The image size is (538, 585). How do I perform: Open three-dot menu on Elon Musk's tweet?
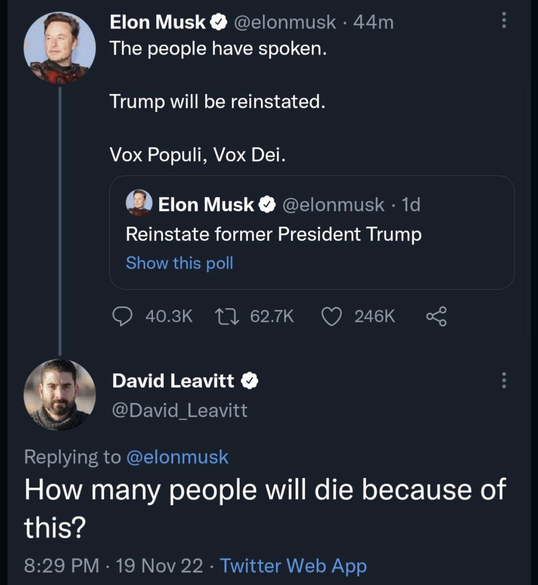(504, 21)
